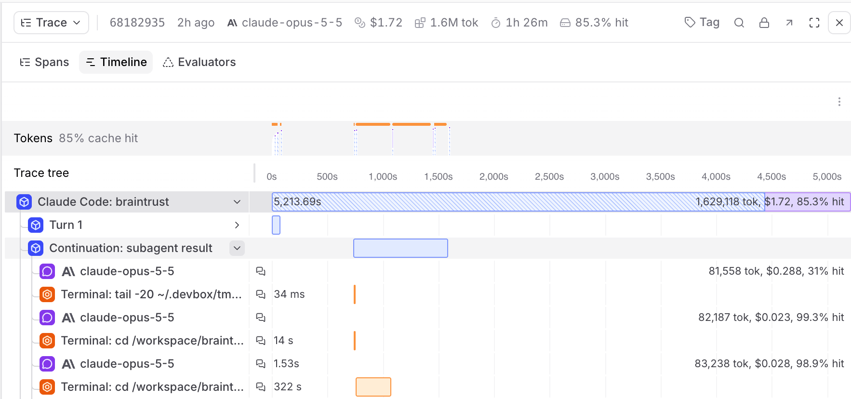Open the Trace view dropdown
The height and width of the screenshot is (399, 851).
[x=51, y=23]
